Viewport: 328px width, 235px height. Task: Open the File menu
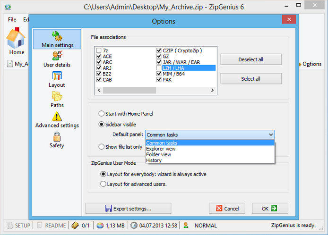[12, 19]
